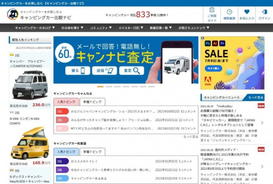This screenshot has height=184, width=273.
Task: Click the キャンピングカー比較ナビ site logo
Action: pos(39,15)
